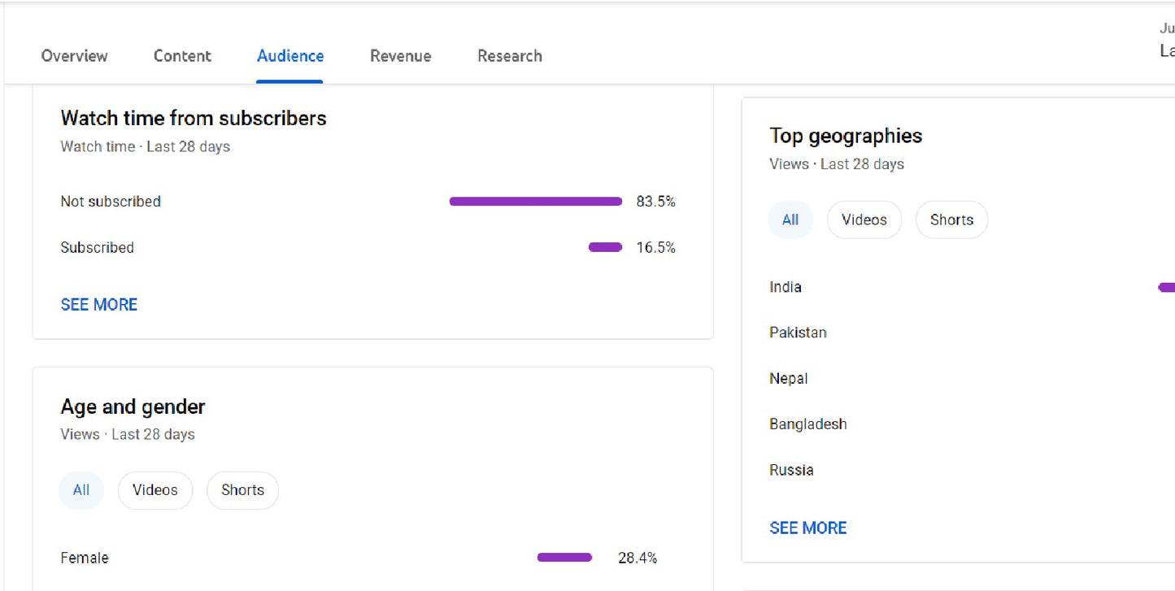This screenshot has width=1175, height=591.
Task: Select the All filter in Top geographies
Action: coord(790,219)
